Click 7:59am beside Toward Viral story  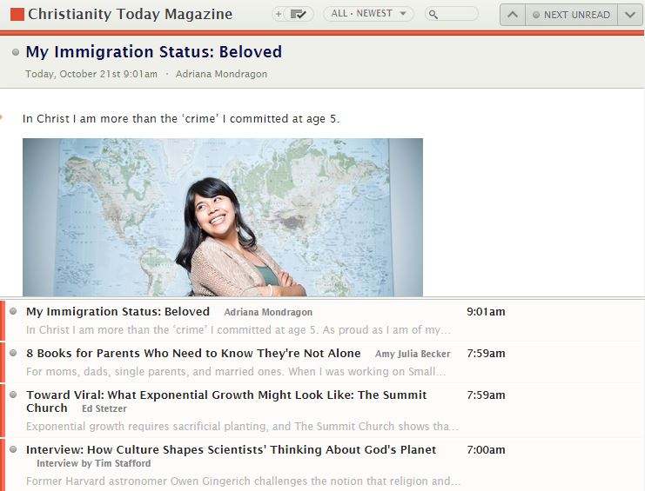pos(486,395)
